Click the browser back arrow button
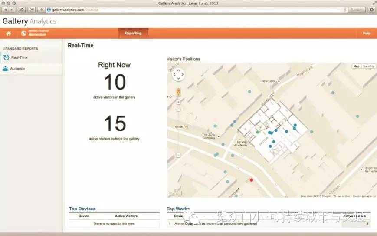 [5, 10]
